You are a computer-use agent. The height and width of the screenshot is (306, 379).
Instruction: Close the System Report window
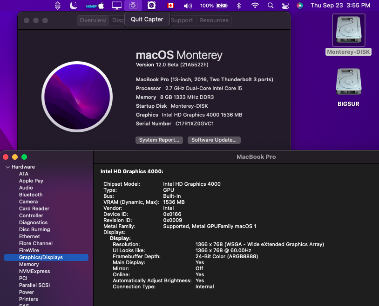coord(6,157)
